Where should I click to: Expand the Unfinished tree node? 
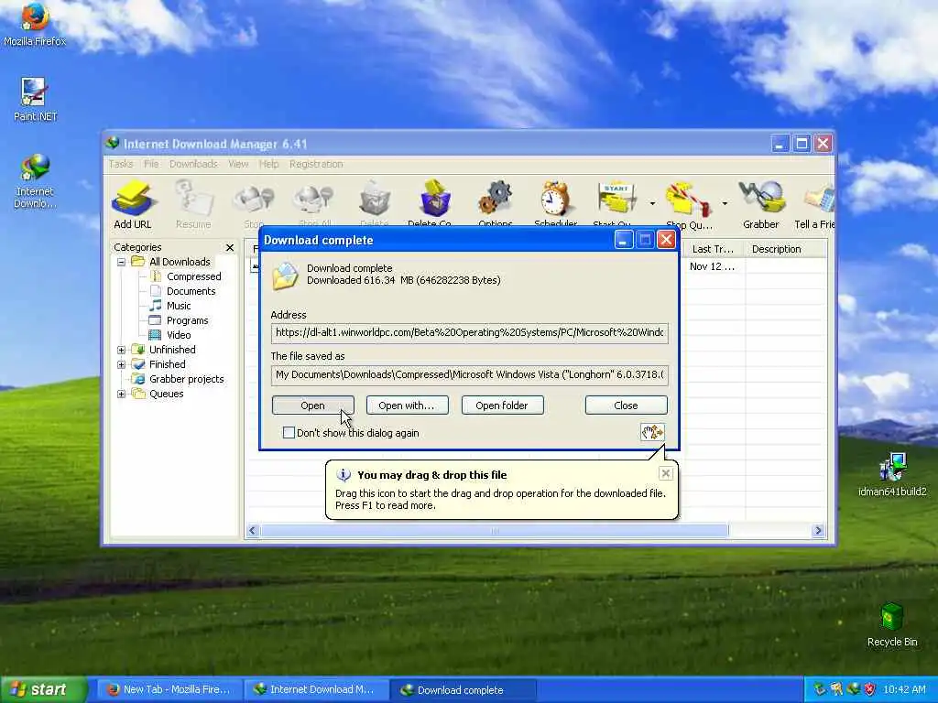(122, 350)
